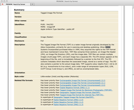Click the Technical Environment heading
The width and height of the screenshot is (134, 110).
pyautogui.click(x=25, y=108)
